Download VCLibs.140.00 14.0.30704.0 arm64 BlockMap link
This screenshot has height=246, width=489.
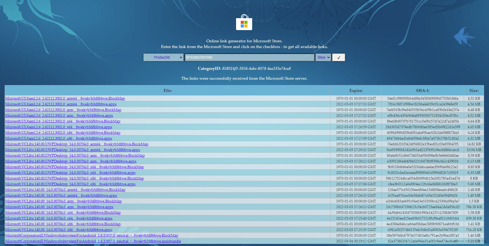pyautogui.click(x=65, y=190)
